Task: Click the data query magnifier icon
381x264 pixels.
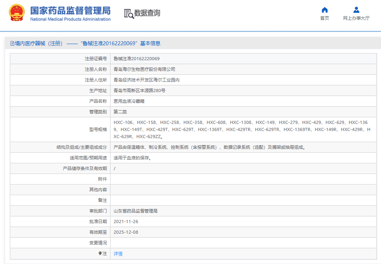Action: [129, 13]
